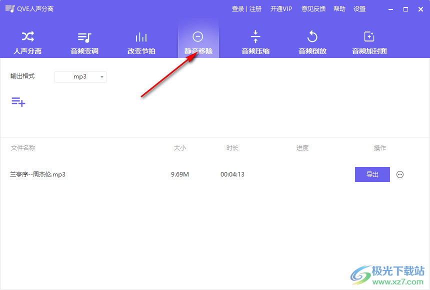Click 意见反馈 to give feedback

[313, 8]
